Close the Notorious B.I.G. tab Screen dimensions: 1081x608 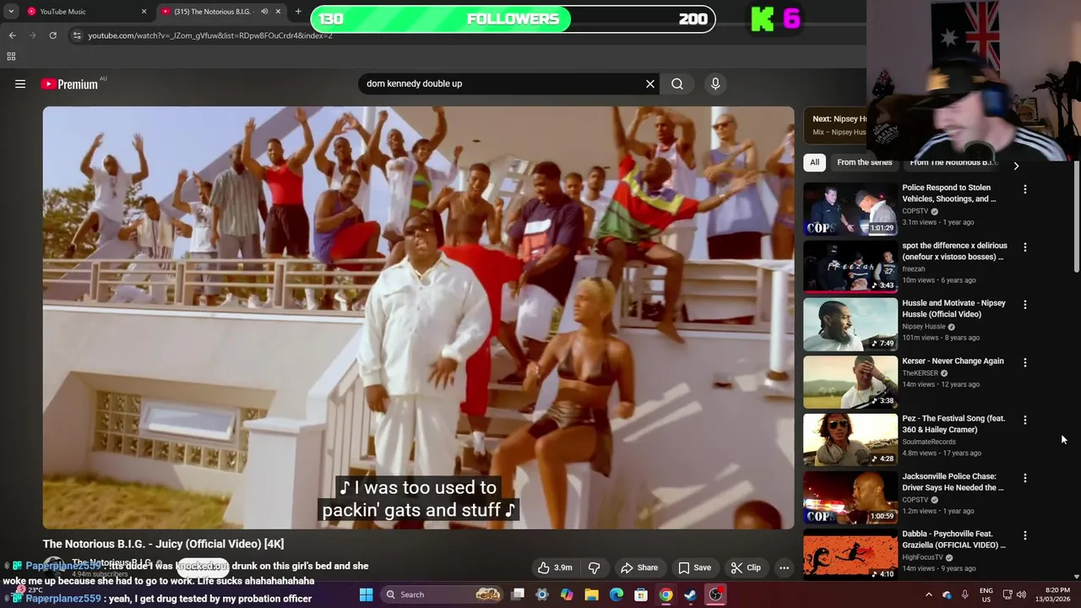pos(278,12)
